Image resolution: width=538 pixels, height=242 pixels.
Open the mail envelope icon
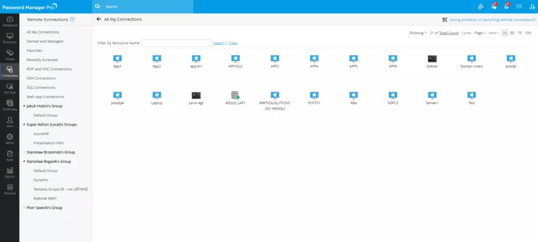click(519, 6)
